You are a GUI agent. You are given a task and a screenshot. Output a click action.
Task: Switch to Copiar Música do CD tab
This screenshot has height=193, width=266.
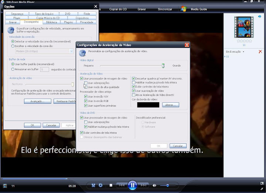pos(48,18)
